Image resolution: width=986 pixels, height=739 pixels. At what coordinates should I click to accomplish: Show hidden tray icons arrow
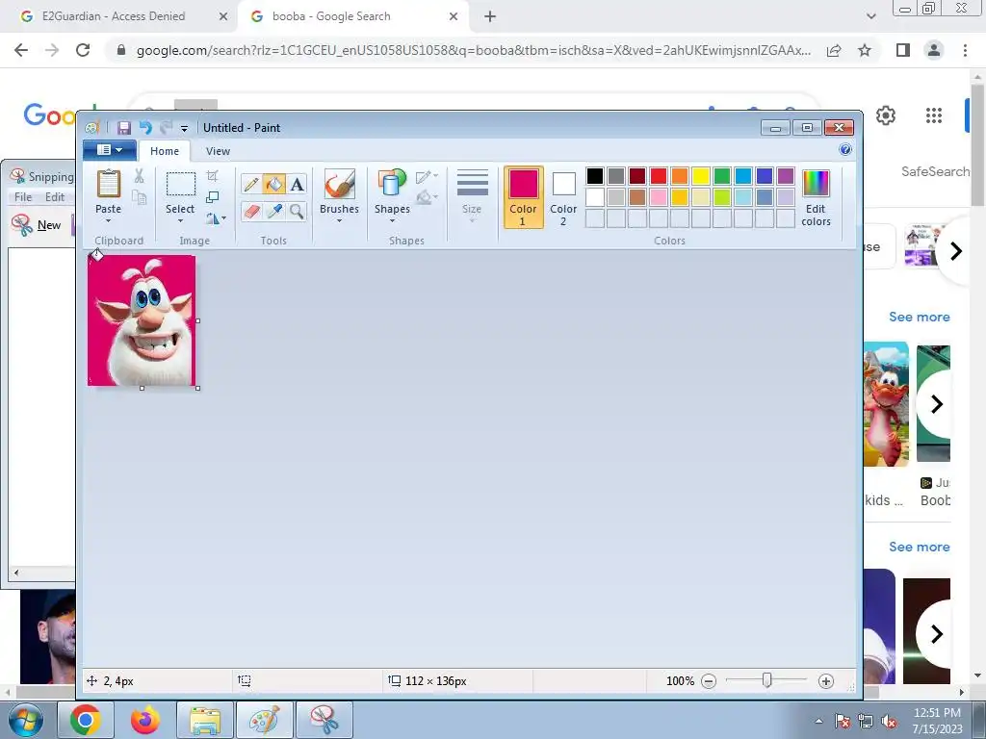click(818, 722)
